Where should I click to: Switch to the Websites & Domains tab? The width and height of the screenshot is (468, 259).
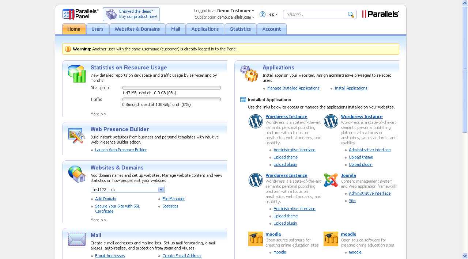click(137, 29)
